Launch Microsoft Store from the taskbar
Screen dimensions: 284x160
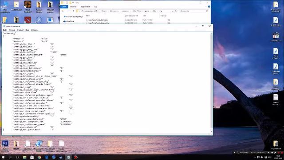(x=32, y=157)
